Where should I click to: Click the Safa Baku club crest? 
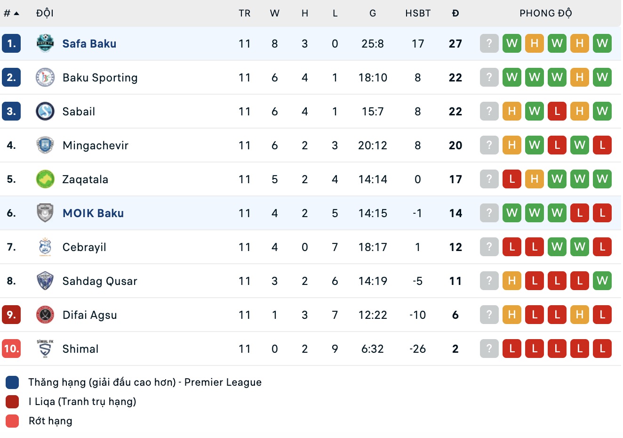click(x=45, y=43)
